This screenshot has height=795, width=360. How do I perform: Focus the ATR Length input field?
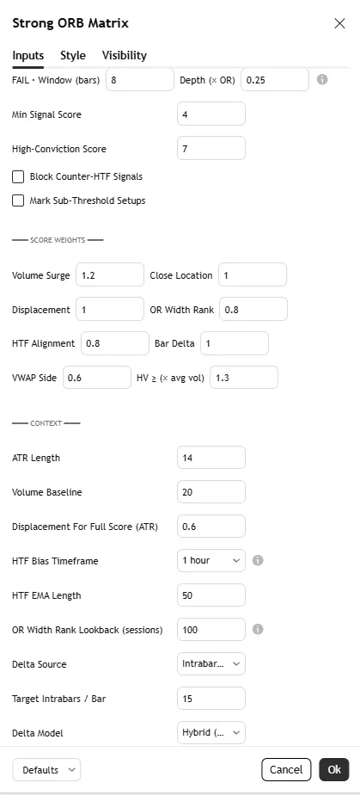tap(211, 458)
